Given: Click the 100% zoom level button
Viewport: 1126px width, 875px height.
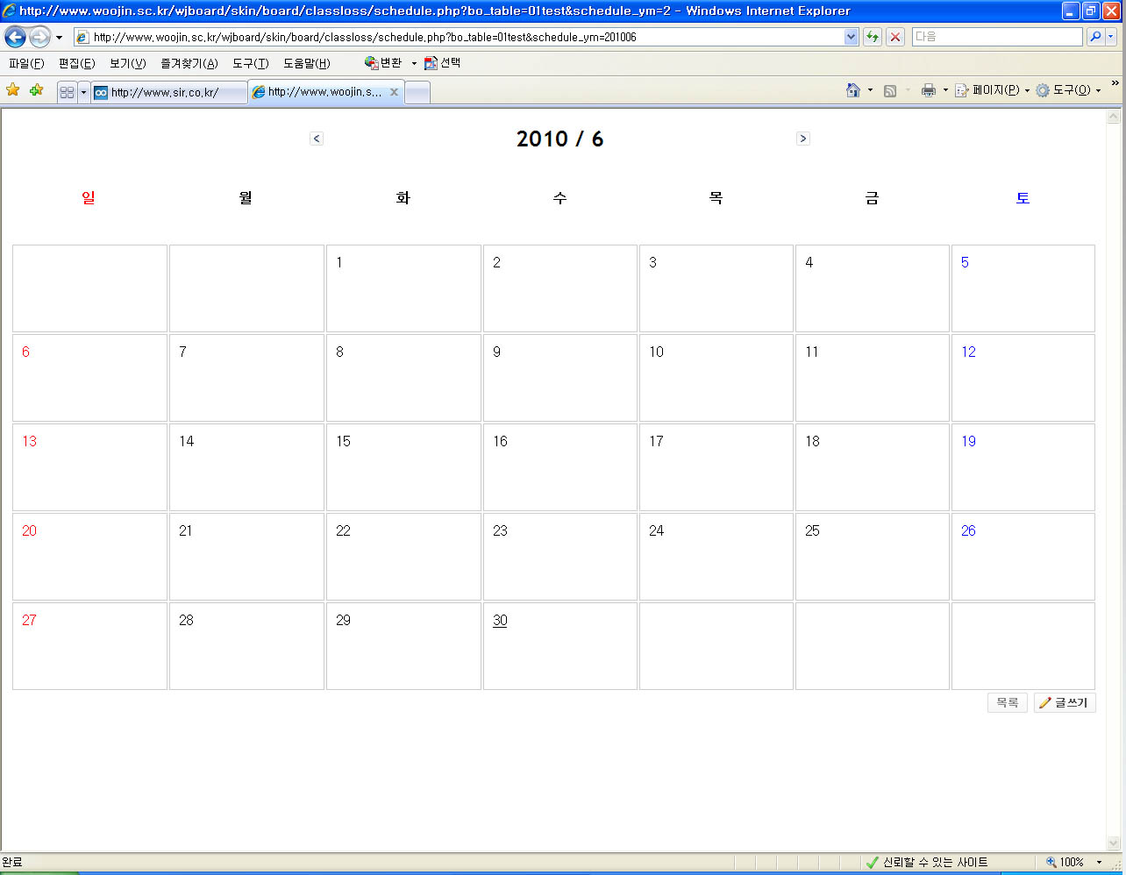Looking at the screenshot, I should tap(1065, 863).
